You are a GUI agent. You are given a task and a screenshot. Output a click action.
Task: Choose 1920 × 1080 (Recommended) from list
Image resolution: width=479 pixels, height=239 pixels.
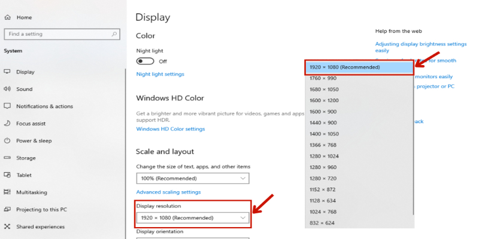[359, 68]
